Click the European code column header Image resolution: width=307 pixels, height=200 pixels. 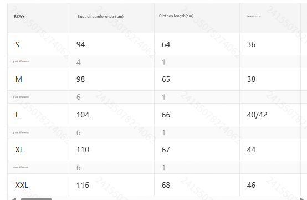[253, 16]
